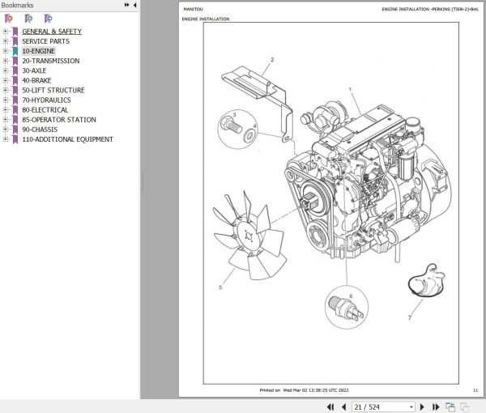This screenshot has width=486, height=413.
Task: Expand the 70-HYDRAULICS bookmark node
Action: 6,100
